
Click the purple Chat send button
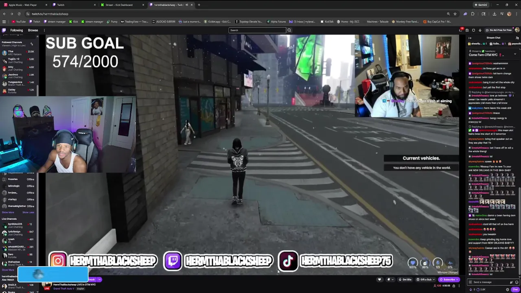tap(515, 289)
